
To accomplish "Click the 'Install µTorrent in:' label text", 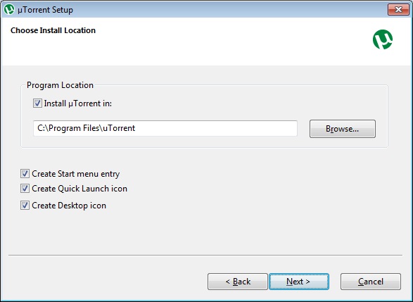I will coord(78,103).
